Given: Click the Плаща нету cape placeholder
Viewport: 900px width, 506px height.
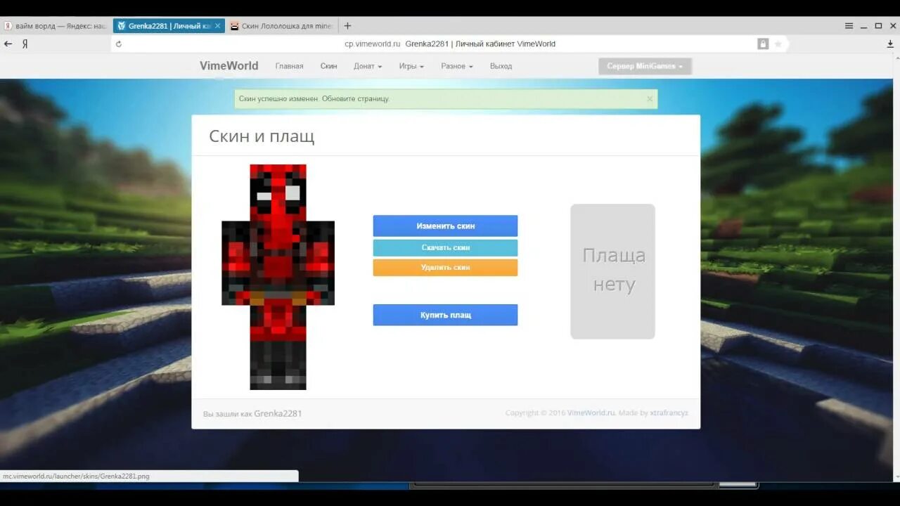Looking at the screenshot, I should pos(612,271).
